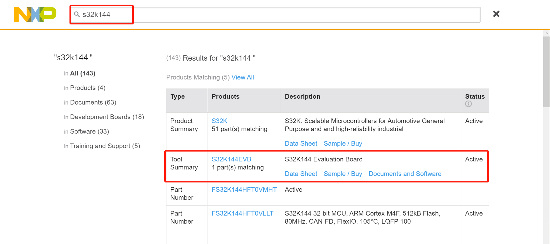Screen dimensions: 550x244
Task: Click the NXP logo
Action: click(35, 15)
